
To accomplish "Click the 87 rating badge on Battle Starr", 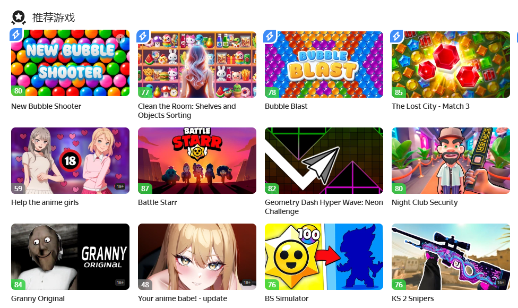I will pyautogui.click(x=145, y=189).
